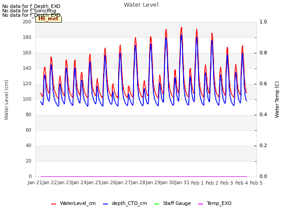283x212 pixels.
Task: Click the blue depth_CTD_cm legend swatch
Action: [105, 204]
